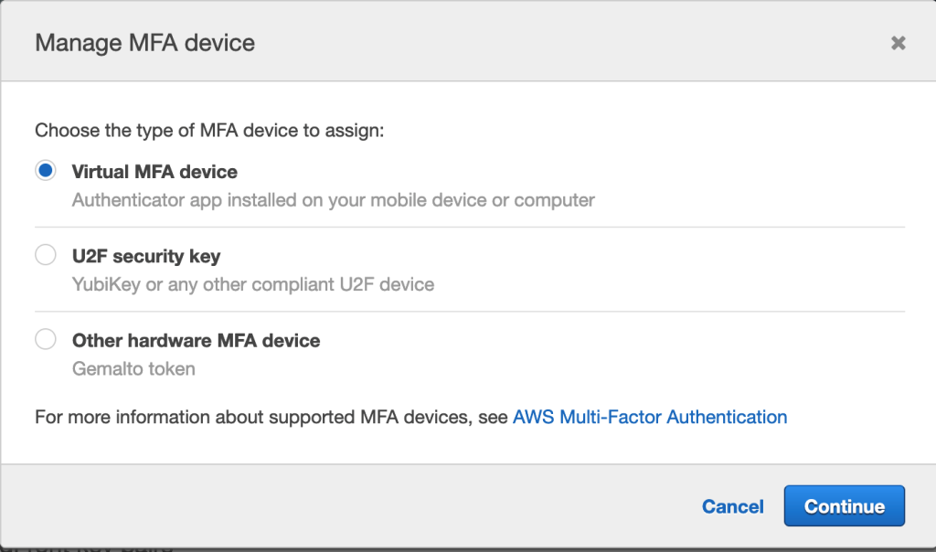Image resolution: width=936 pixels, height=552 pixels.
Task: Open the AWS Multi-Factor Authentication link
Action: (x=651, y=417)
